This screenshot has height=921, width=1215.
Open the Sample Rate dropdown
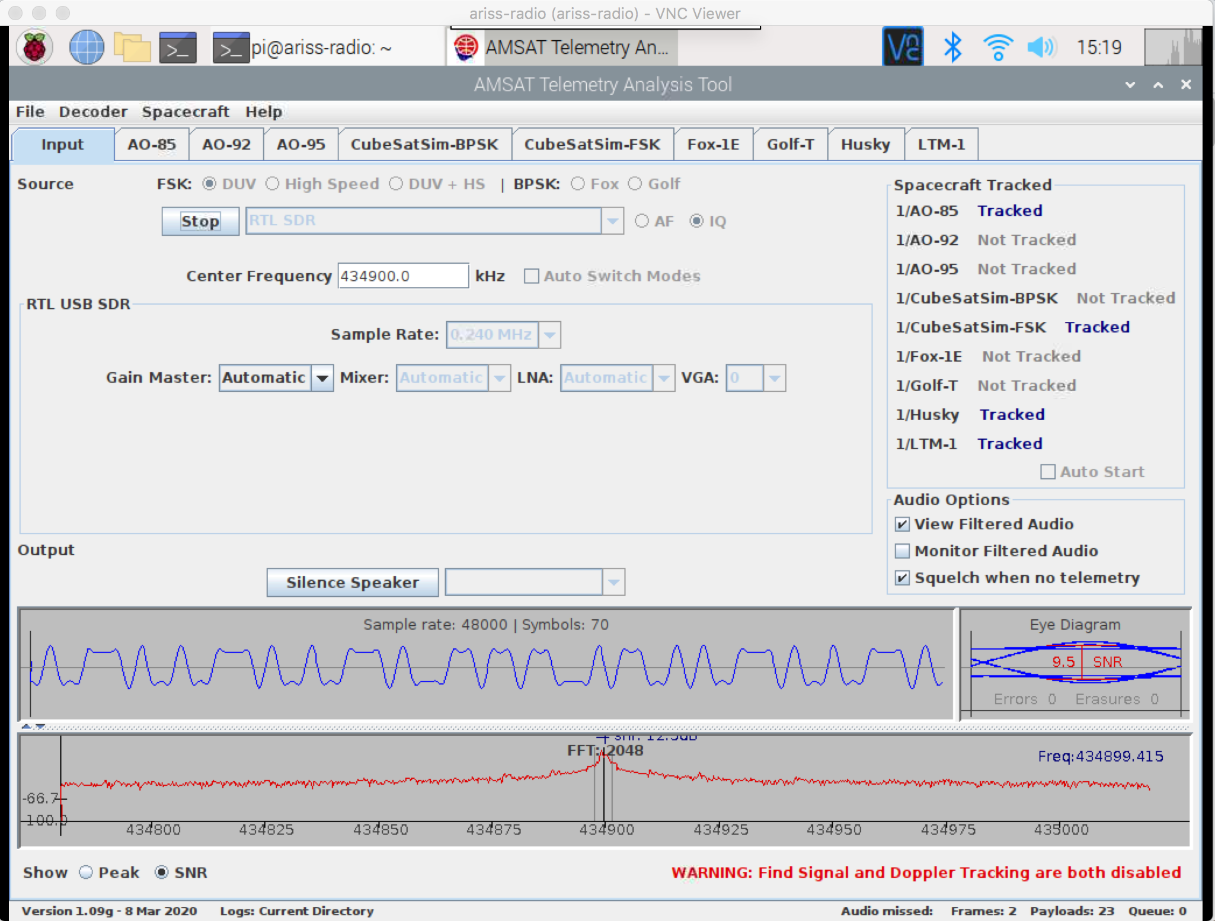(550, 335)
